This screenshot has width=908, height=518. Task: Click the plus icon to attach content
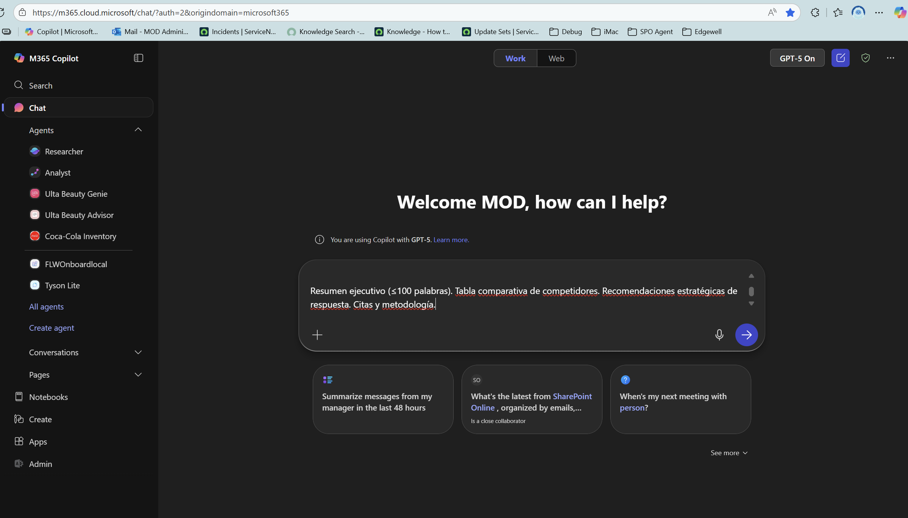click(x=317, y=334)
